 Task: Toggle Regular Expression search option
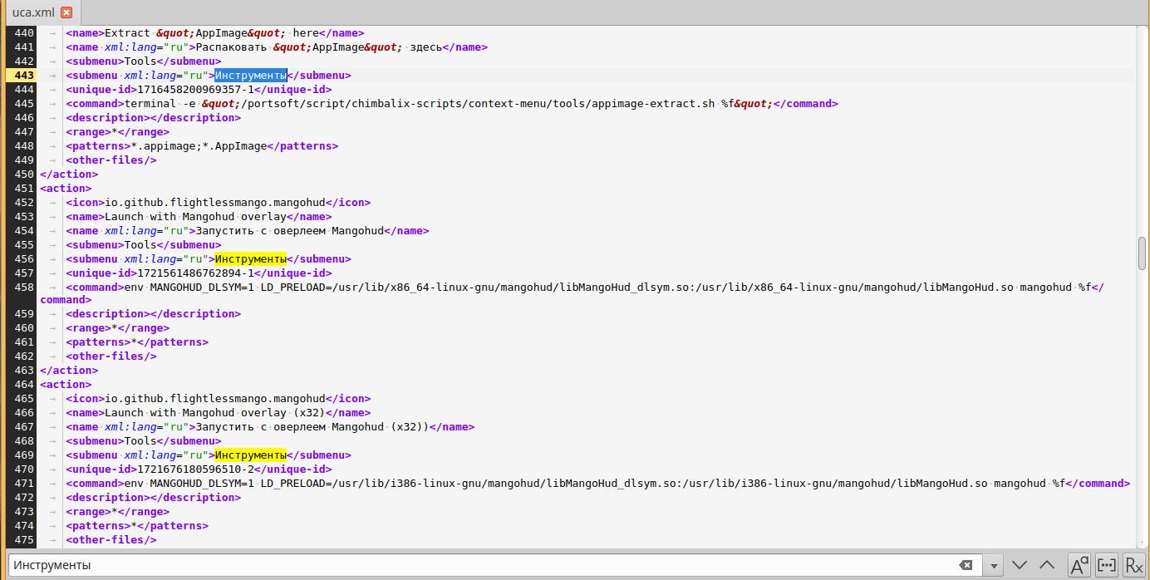point(1134,565)
